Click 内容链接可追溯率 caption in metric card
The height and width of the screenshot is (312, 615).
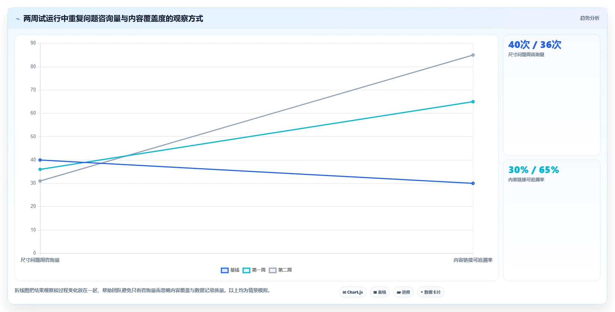pyautogui.click(x=526, y=180)
